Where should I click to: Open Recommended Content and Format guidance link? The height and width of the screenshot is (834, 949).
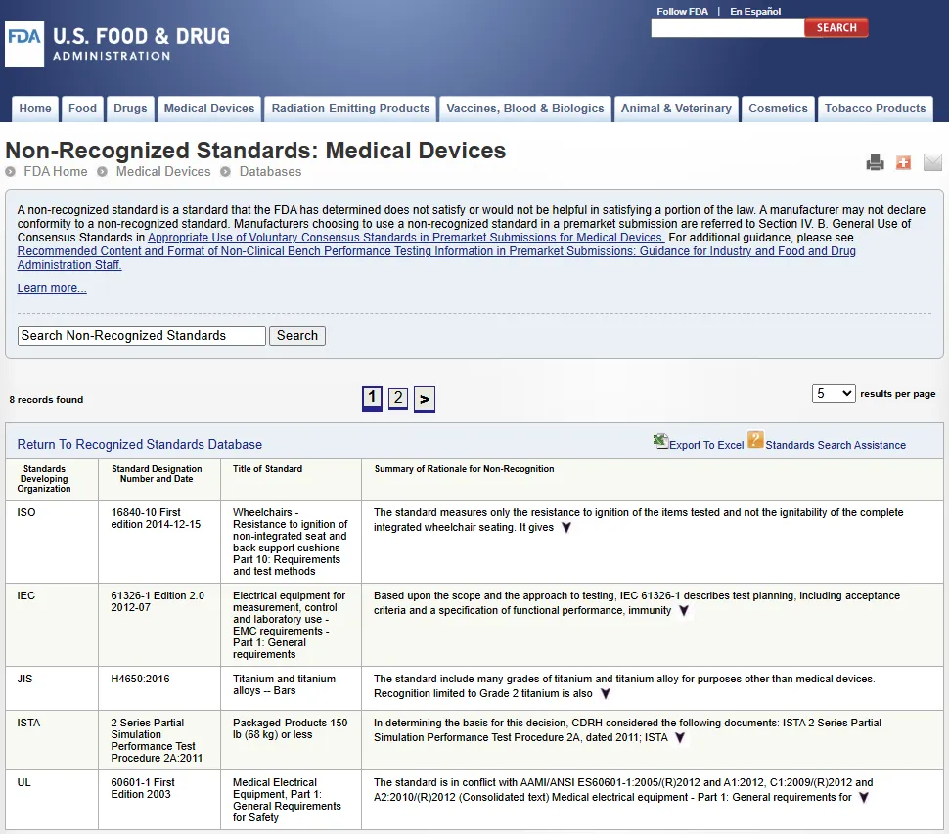click(436, 258)
